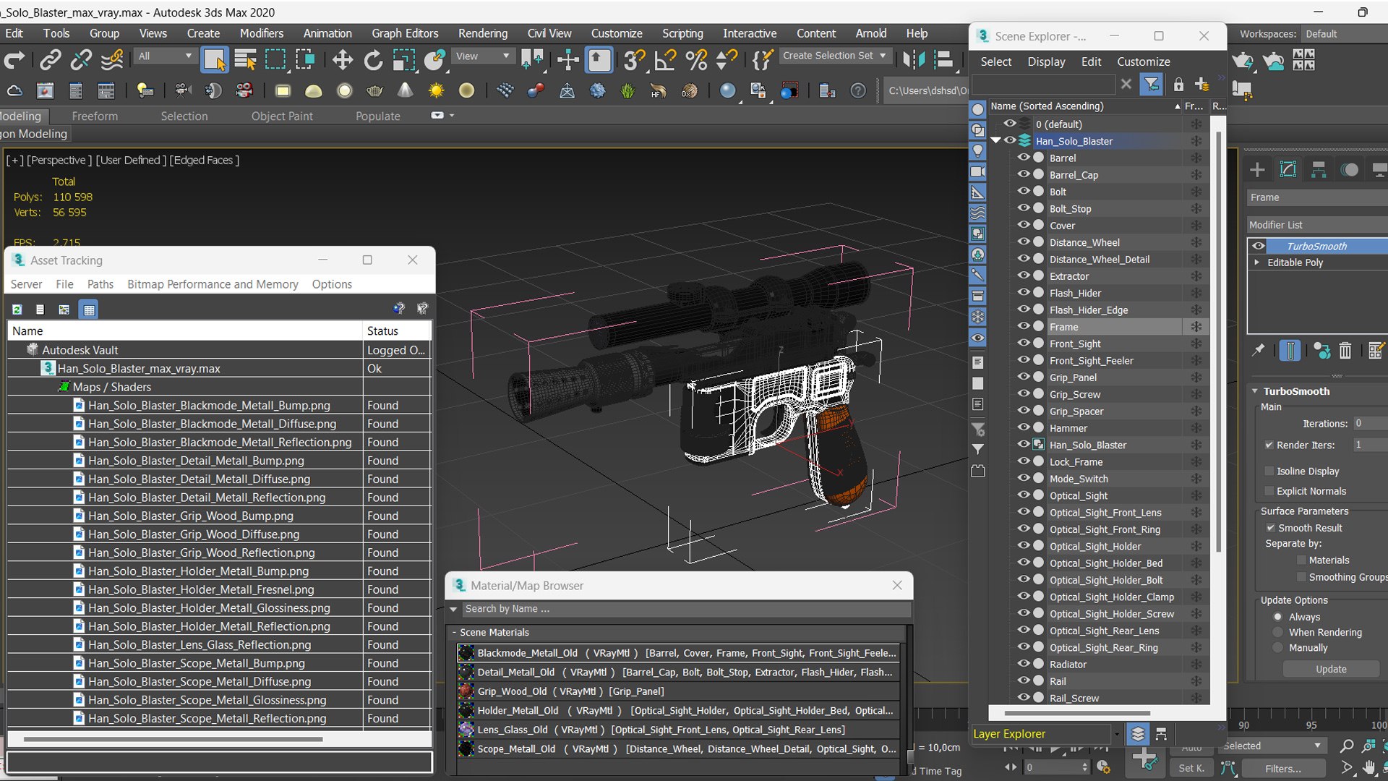Enable Isoline Display checkbox
Image resolution: width=1388 pixels, height=781 pixels.
(x=1269, y=471)
